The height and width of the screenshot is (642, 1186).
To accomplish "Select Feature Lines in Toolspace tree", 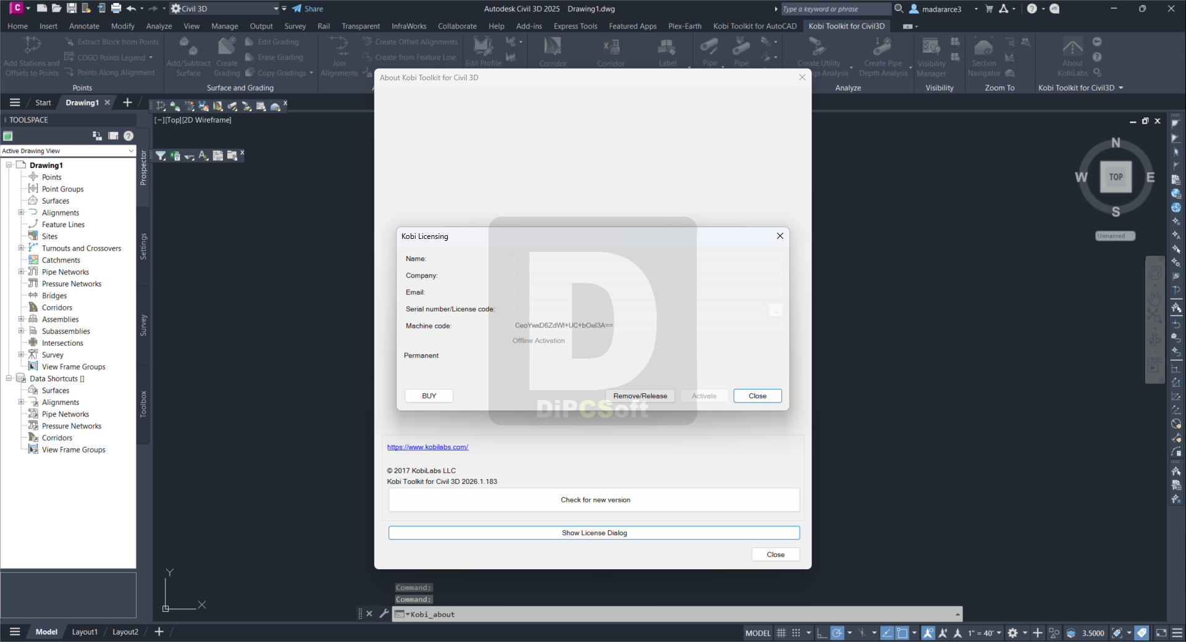I will tap(63, 225).
